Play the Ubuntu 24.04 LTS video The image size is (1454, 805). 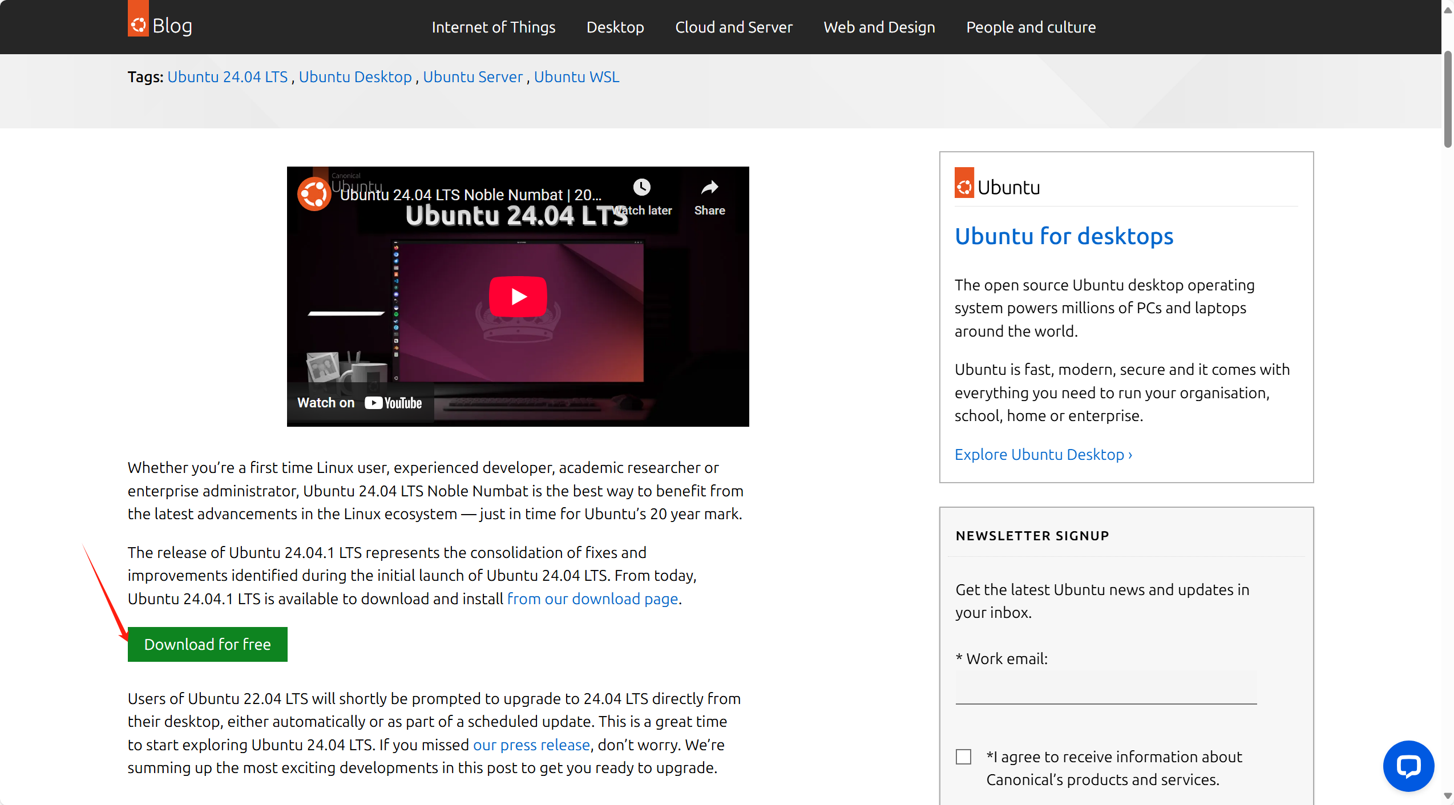tap(518, 296)
